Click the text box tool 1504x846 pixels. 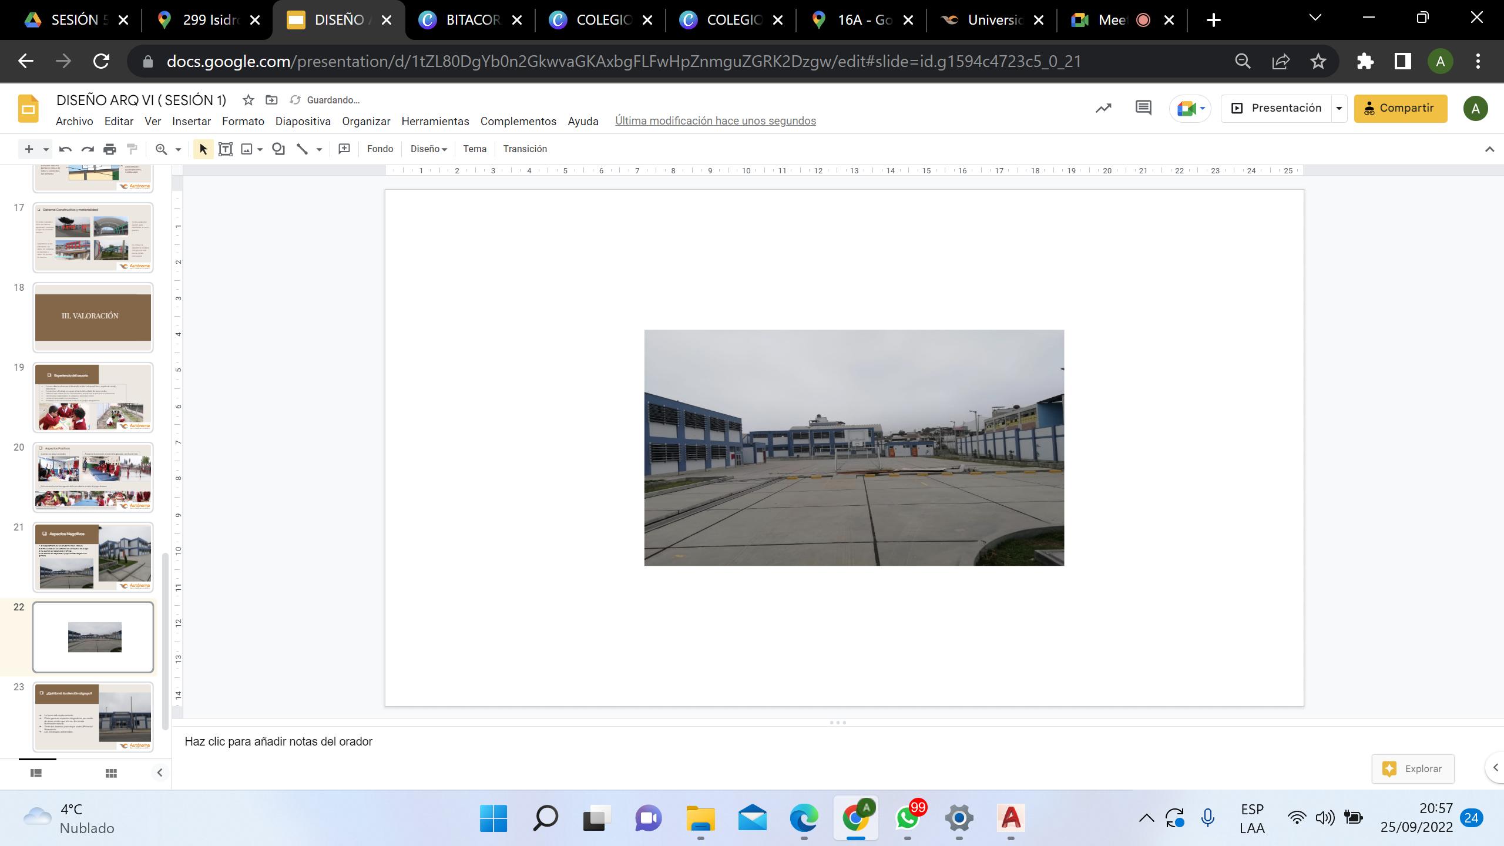point(225,149)
